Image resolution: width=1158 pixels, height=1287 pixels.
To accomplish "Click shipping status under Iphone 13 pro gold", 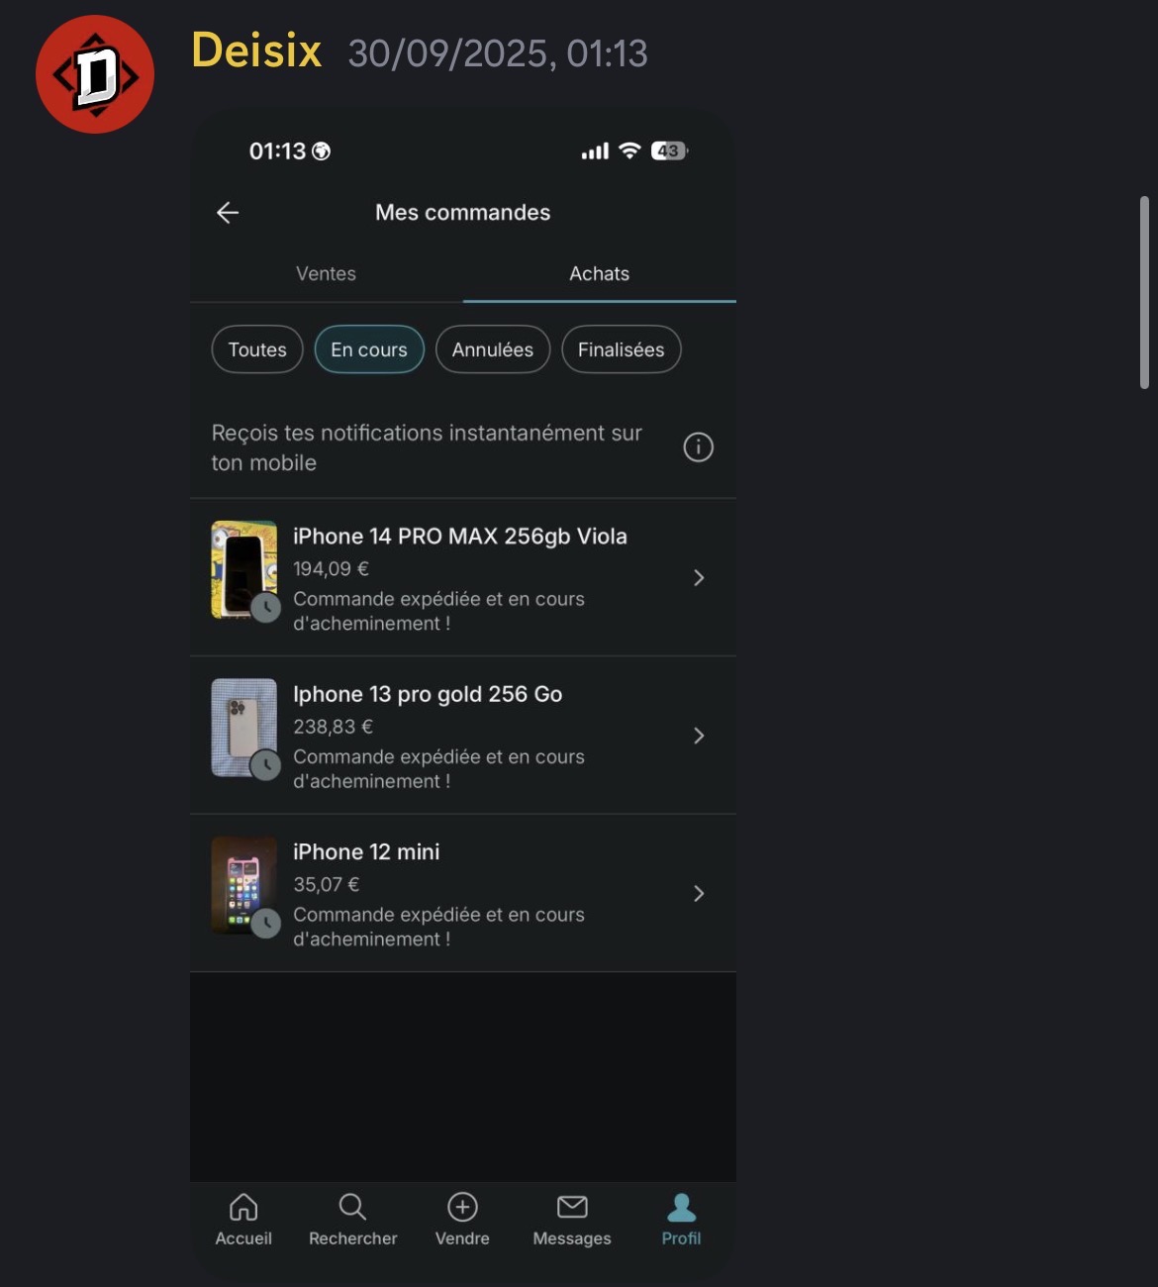I will [x=438, y=769].
